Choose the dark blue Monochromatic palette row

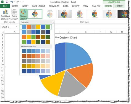[x=36, y=71]
